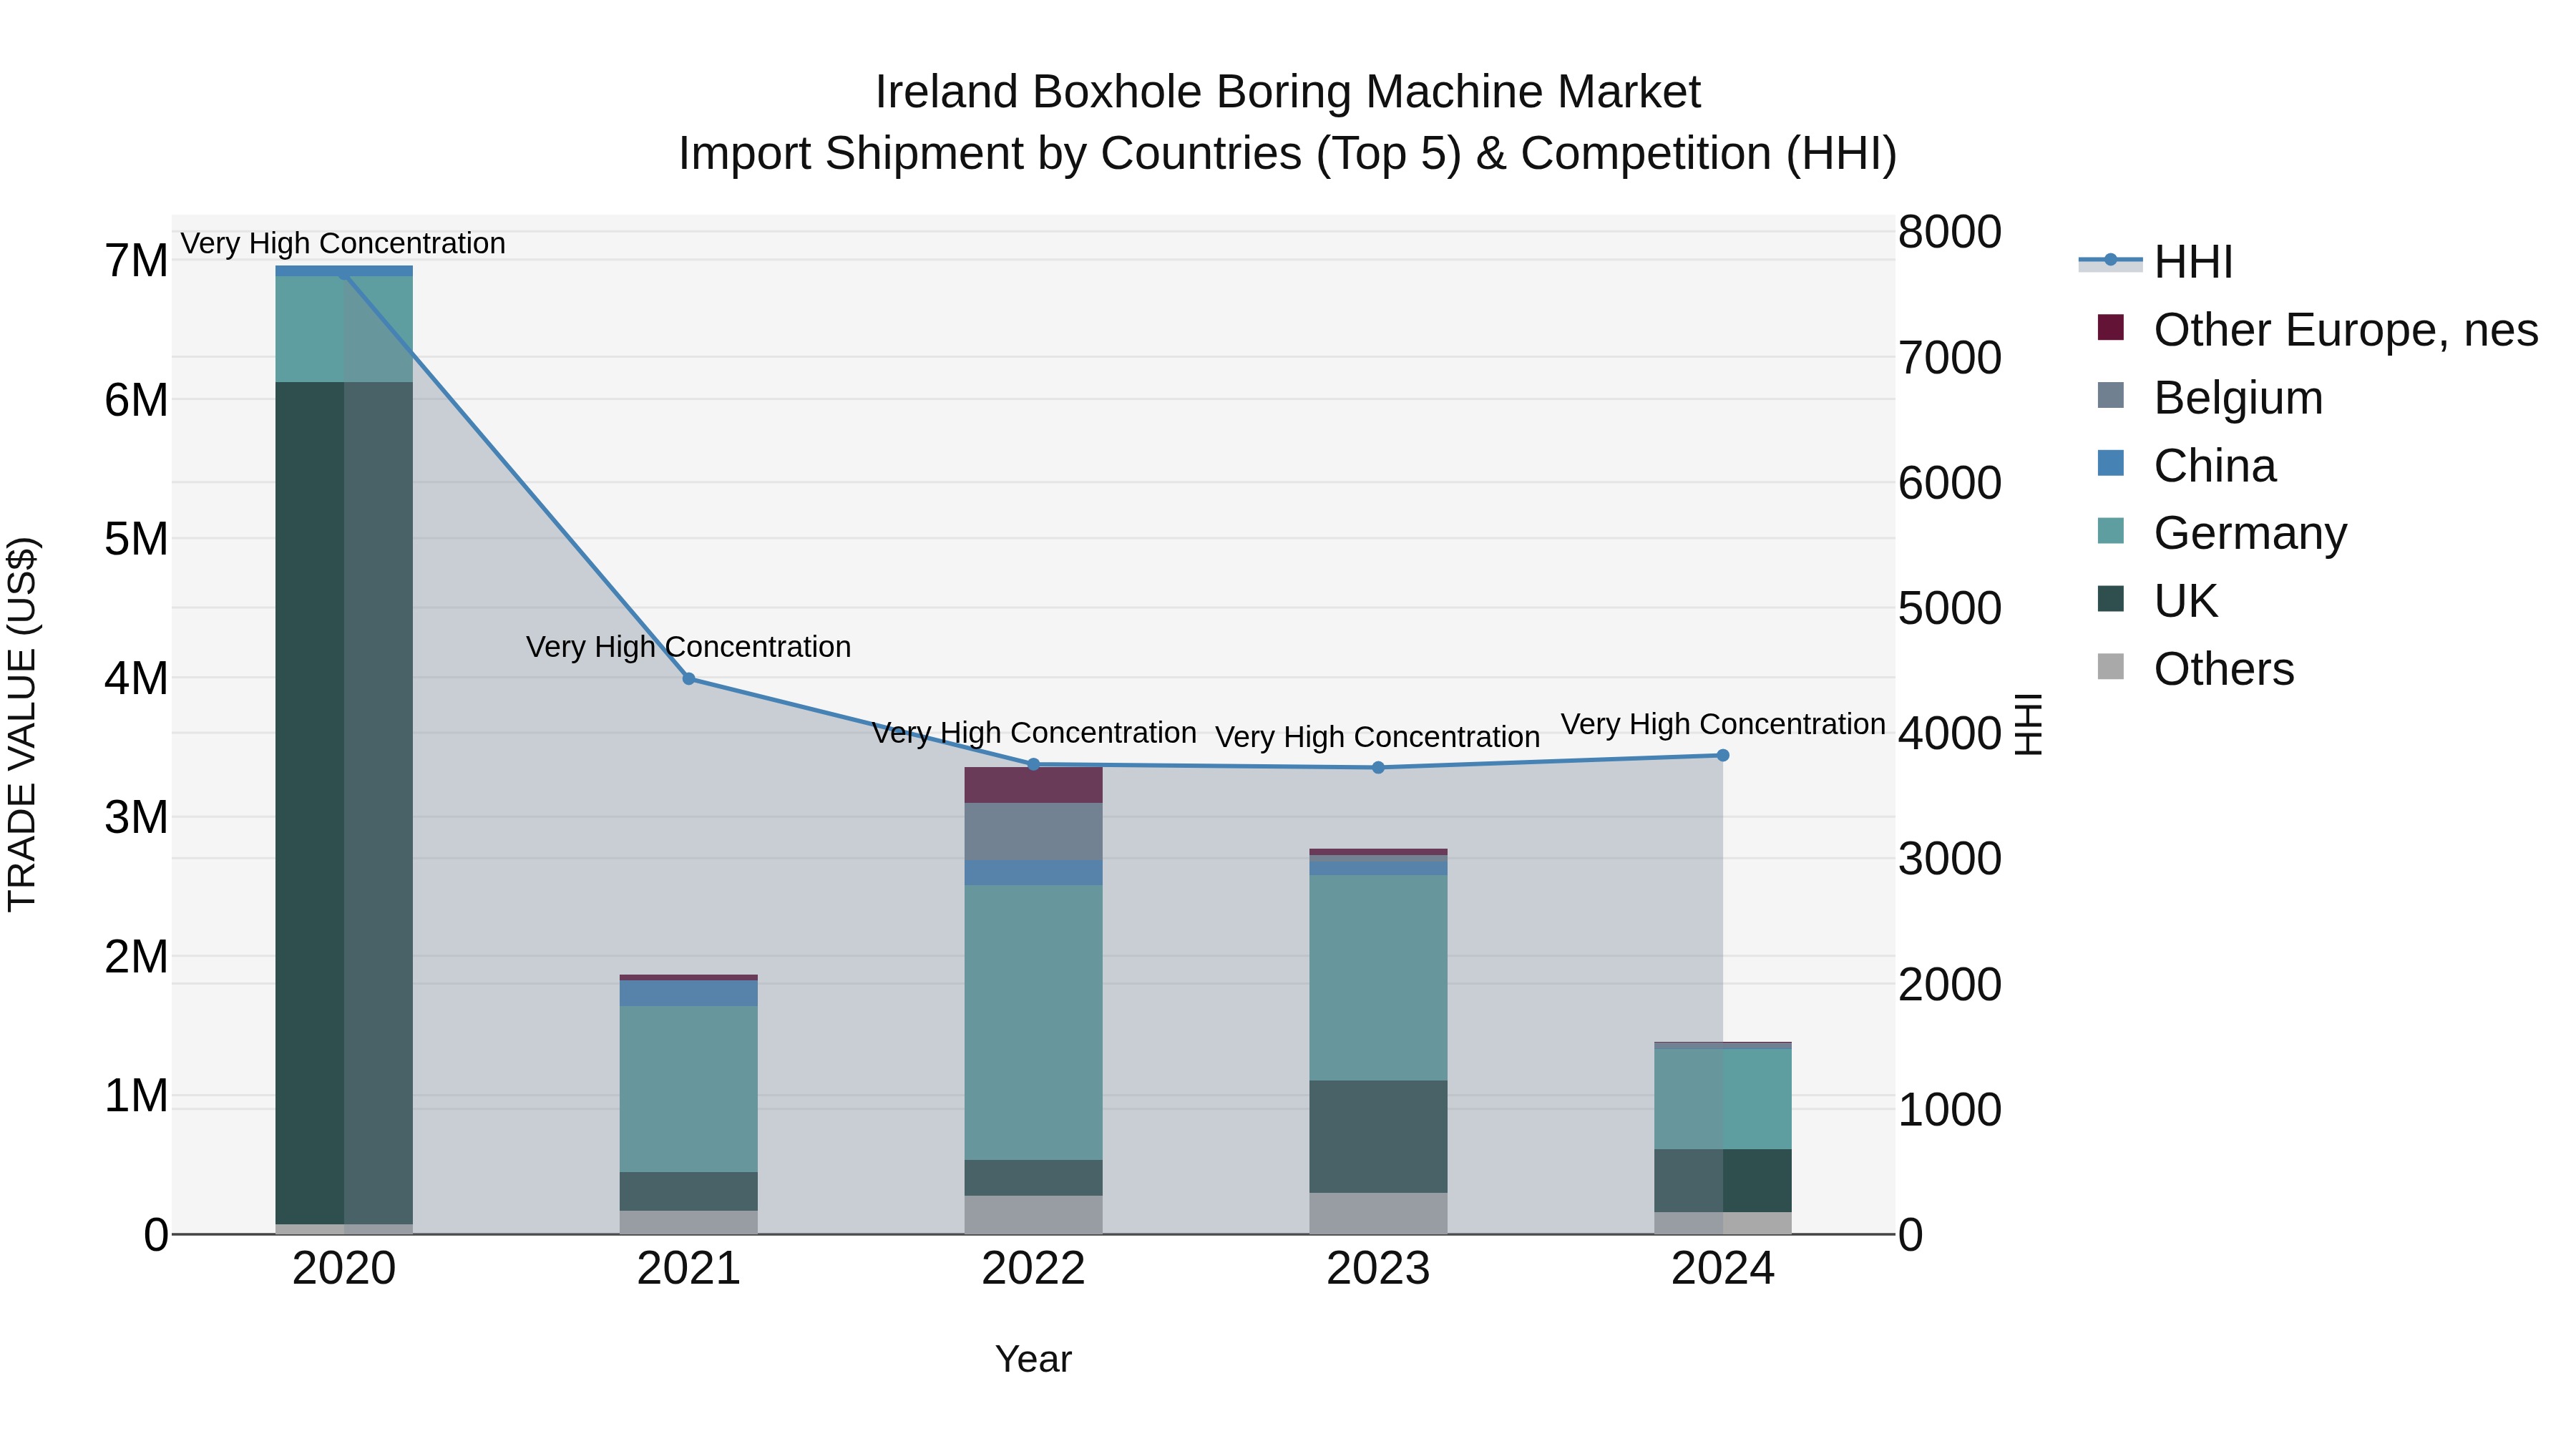This screenshot has width=2576, height=1449.
Task: Click the UK segment of the 2023 bar
Action: pos(1378,1137)
